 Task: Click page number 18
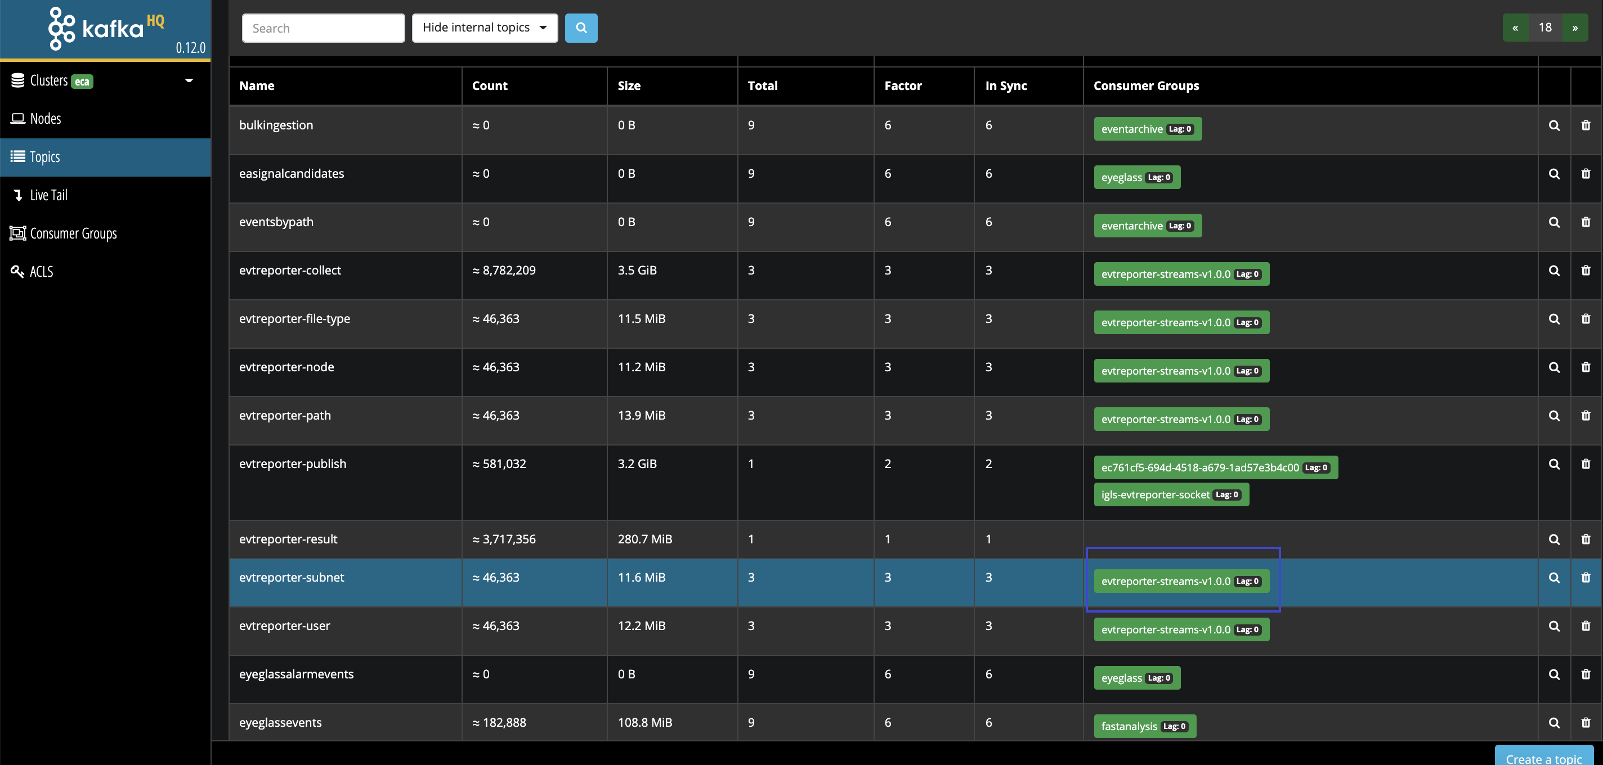[x=1545, y=28]
